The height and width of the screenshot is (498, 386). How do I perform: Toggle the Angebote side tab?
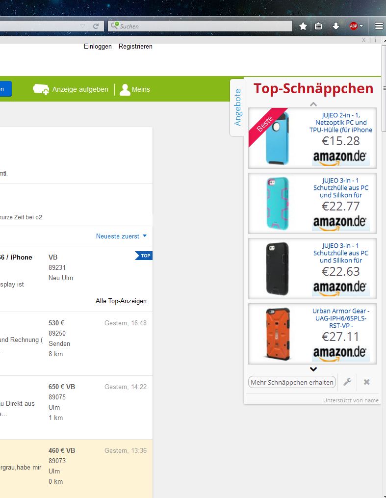pos(237,107)
